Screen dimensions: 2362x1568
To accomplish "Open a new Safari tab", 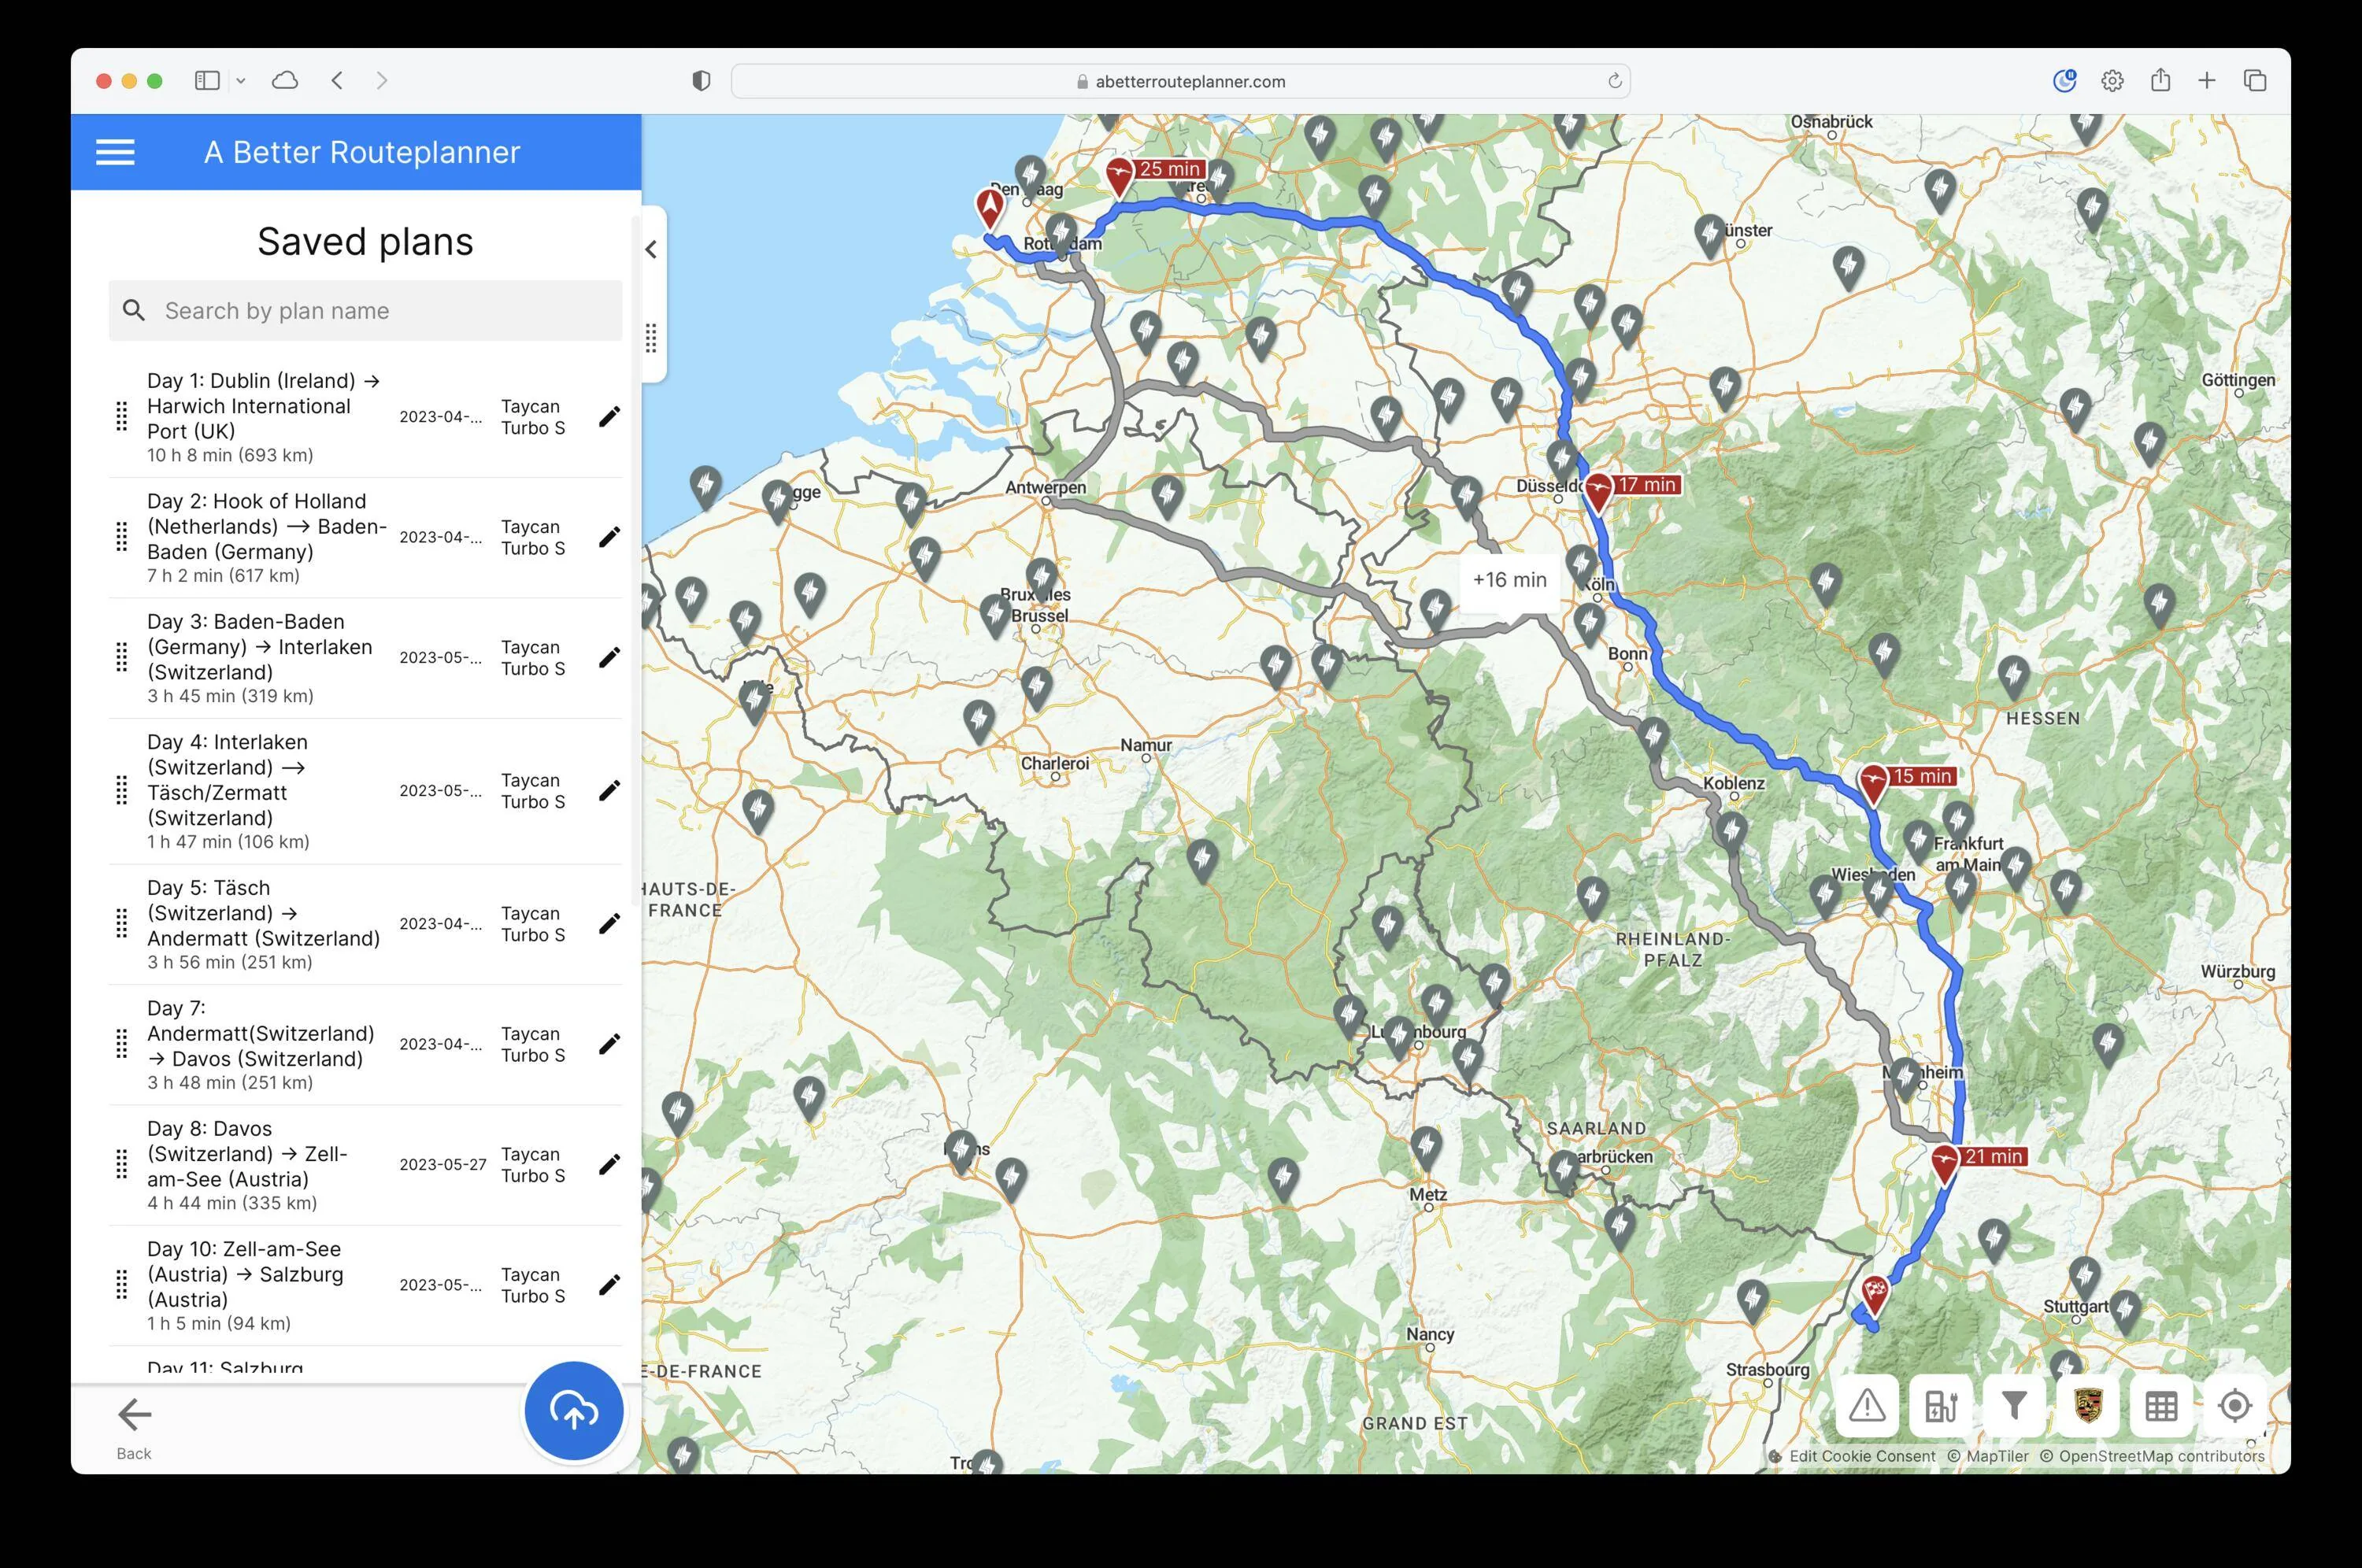I will pos(2207,80).
